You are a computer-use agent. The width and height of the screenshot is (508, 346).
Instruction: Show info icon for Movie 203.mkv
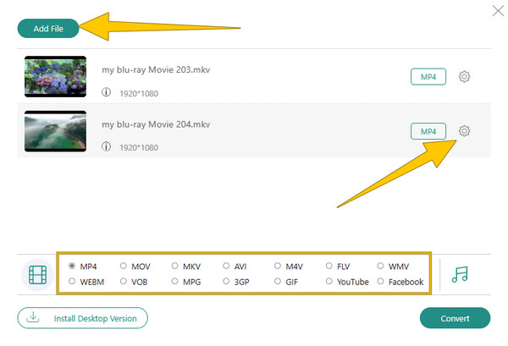[x=106, y=92]
